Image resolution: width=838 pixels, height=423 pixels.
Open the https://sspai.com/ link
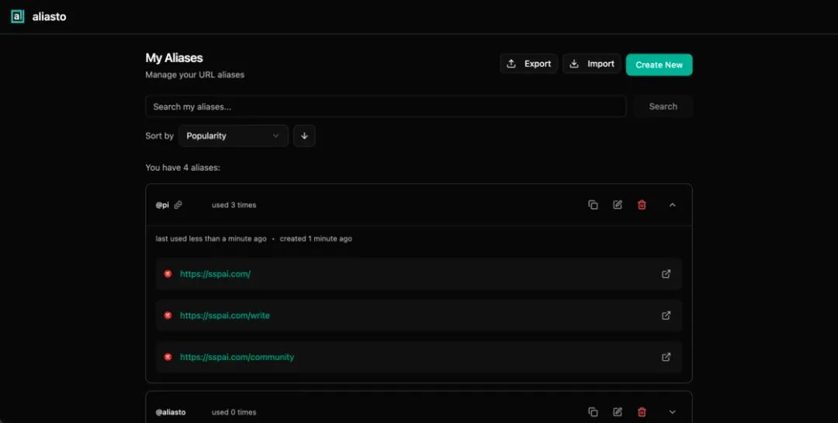tap(215, 274)
